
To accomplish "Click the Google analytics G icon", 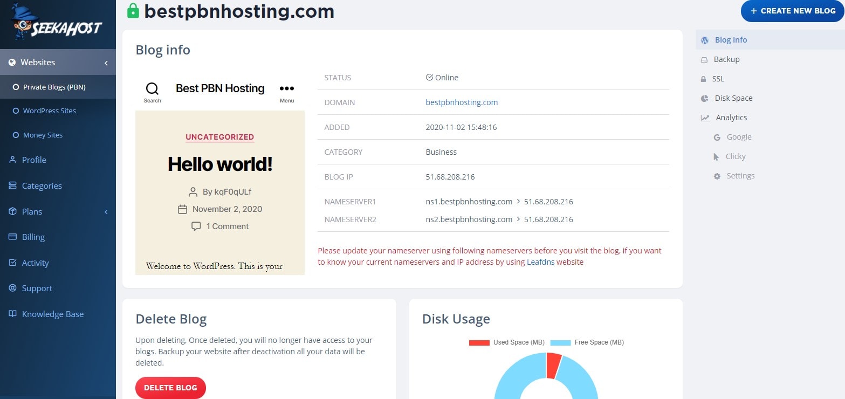I will (x=717, y=137).
